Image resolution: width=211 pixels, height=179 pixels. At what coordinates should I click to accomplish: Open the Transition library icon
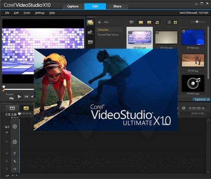pos(90,42)
